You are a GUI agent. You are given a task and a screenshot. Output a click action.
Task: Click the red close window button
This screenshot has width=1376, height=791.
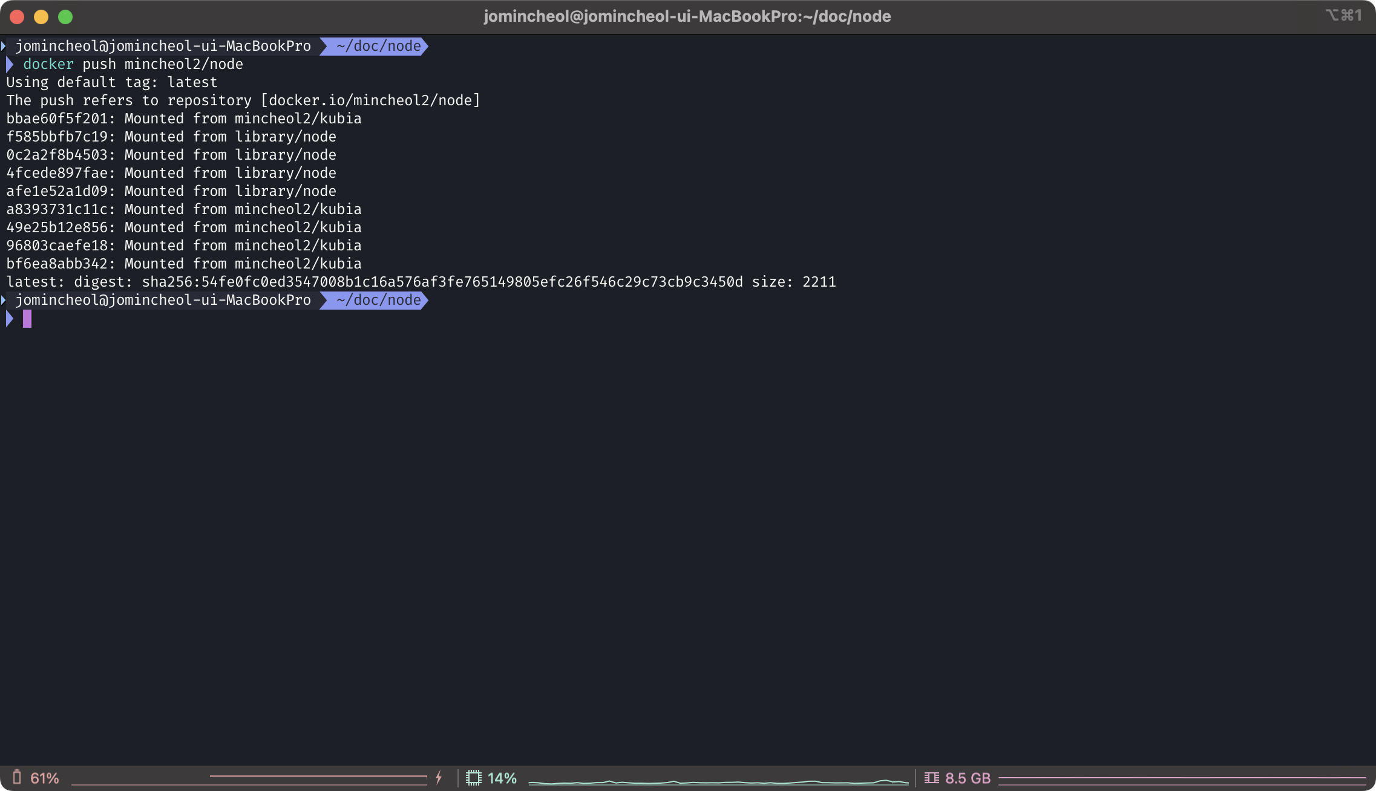pos(17,17)
